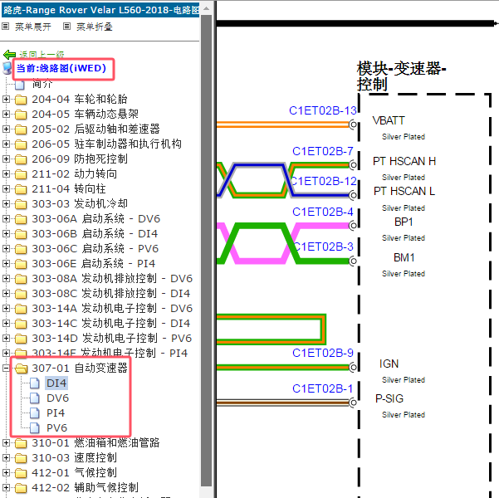Open the 返回上一级 link
Viewport: 499px width, 498px height.
[42, 55]
